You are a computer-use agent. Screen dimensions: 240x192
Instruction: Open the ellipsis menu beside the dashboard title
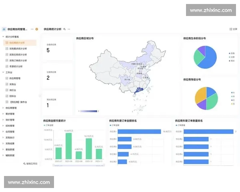[69, 29]
